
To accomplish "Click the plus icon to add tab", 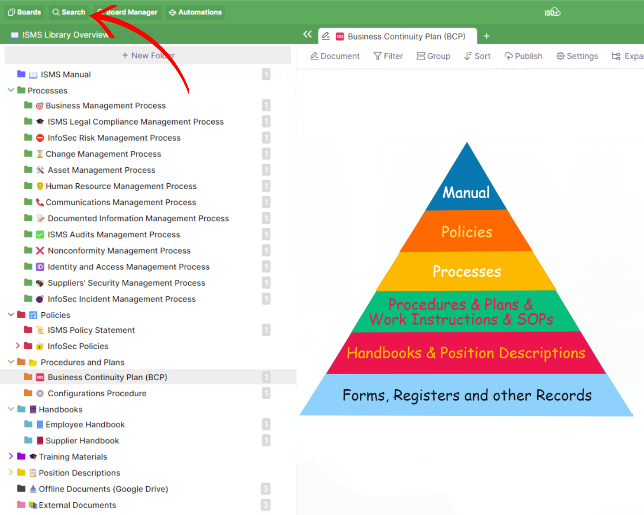I will click(486, 36).
